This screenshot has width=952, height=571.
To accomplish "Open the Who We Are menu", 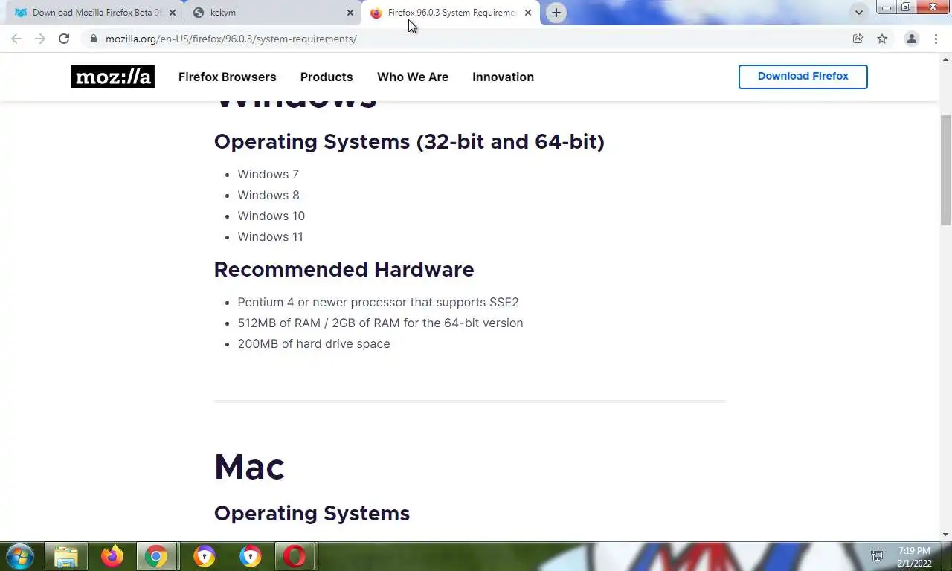I will (x=413, y=77).
